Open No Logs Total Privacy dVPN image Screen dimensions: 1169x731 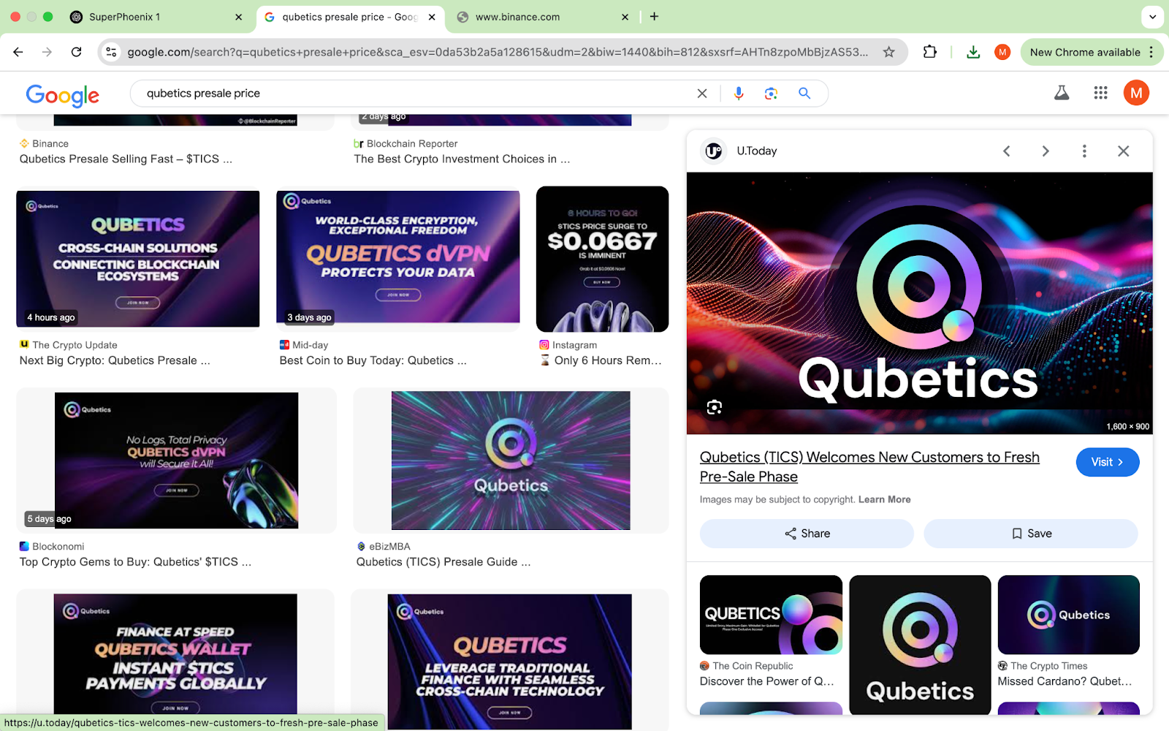point(176,461)
